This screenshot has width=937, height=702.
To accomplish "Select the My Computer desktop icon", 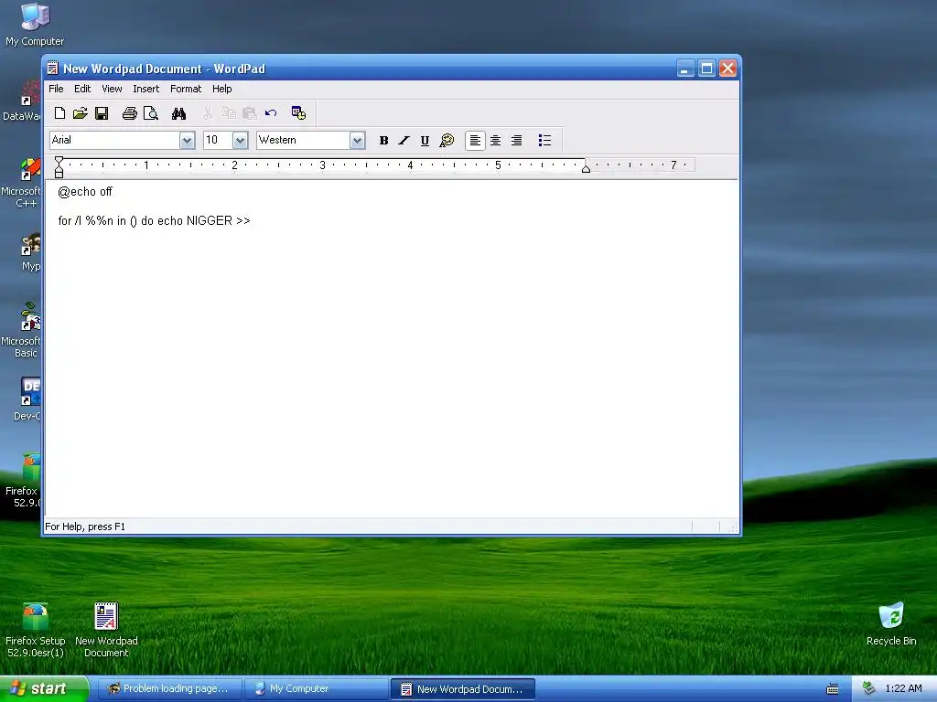I will 35,25.
